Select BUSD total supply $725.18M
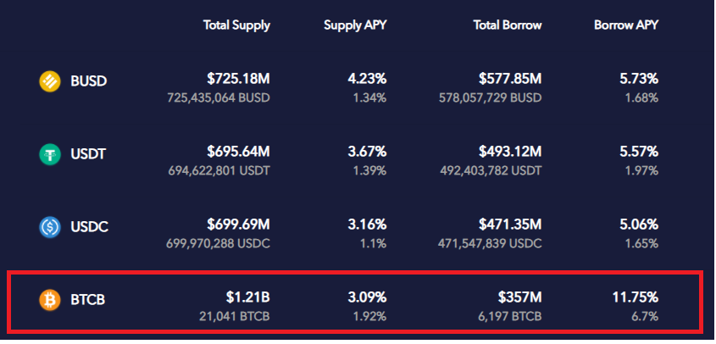The width and height of the screenshot is (716, 344). (238, 79)
